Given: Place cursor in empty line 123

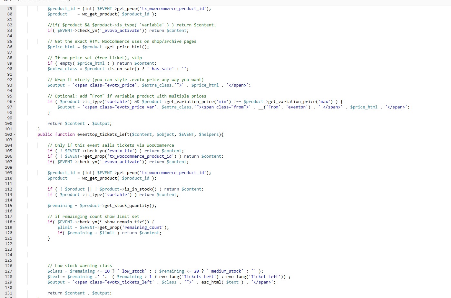Looking at the screenshot, I should (129, 249).
